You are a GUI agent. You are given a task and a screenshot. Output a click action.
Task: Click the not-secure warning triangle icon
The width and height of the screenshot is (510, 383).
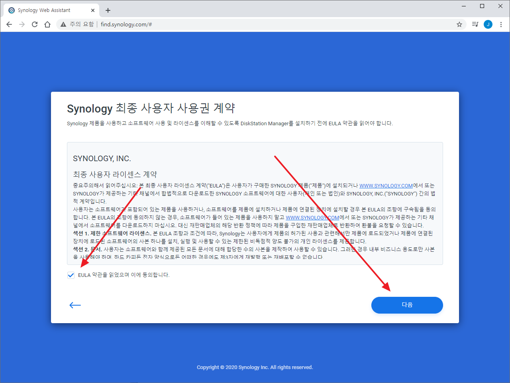[x=63, y=24]
